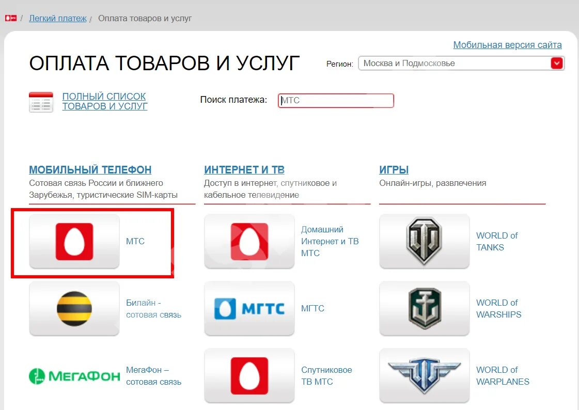This screenshot has height=410, width=579.
Task: Click the MTS mobile logo tile
Action: pos(74,241)
